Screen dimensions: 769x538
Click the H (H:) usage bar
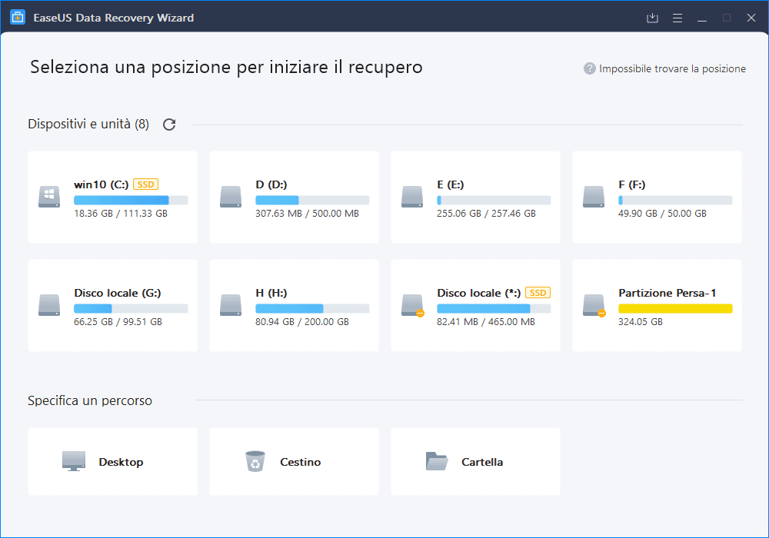pos(312,308)
